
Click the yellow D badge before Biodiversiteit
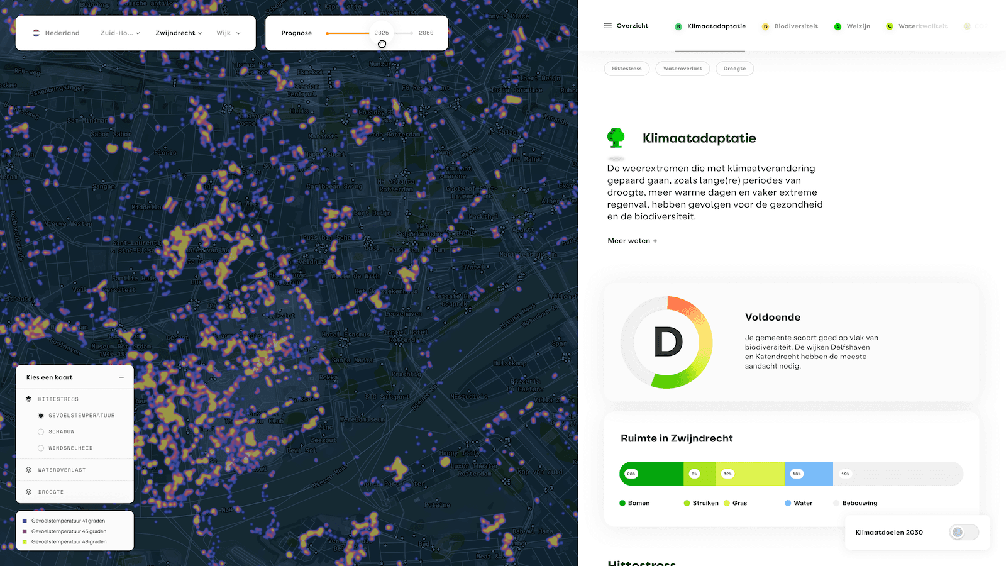tap(765, 26)
